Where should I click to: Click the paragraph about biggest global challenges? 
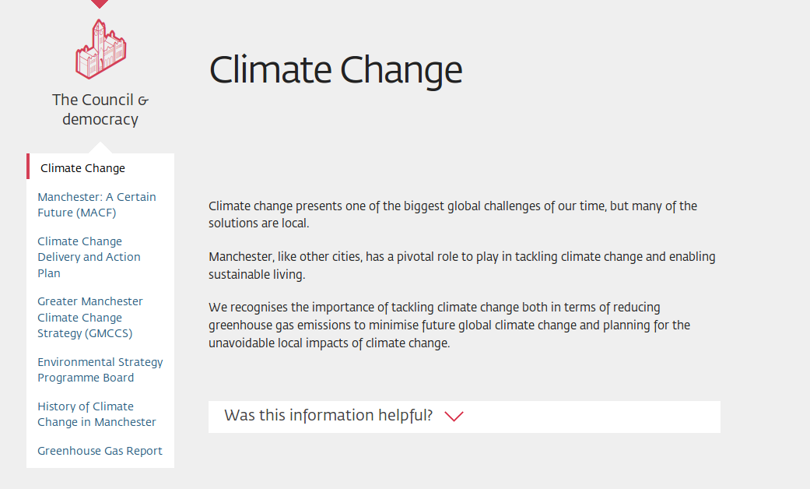point(452,214)
